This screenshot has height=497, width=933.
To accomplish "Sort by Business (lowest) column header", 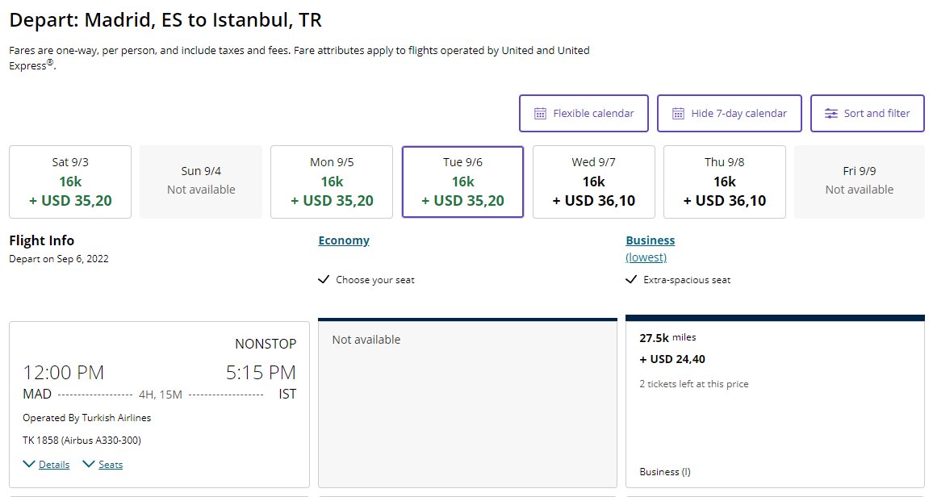I will 650,240.
